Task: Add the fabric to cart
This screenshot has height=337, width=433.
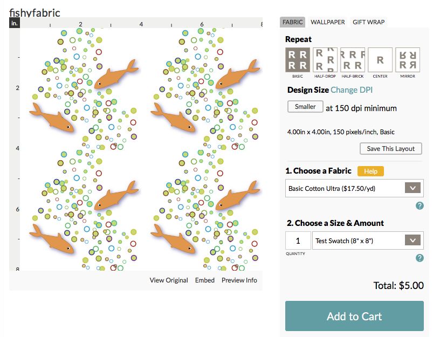Action: click(354, 316)
